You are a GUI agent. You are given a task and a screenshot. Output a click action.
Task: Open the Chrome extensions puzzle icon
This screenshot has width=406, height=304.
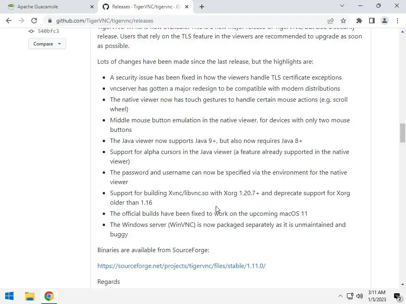[359, 21]
